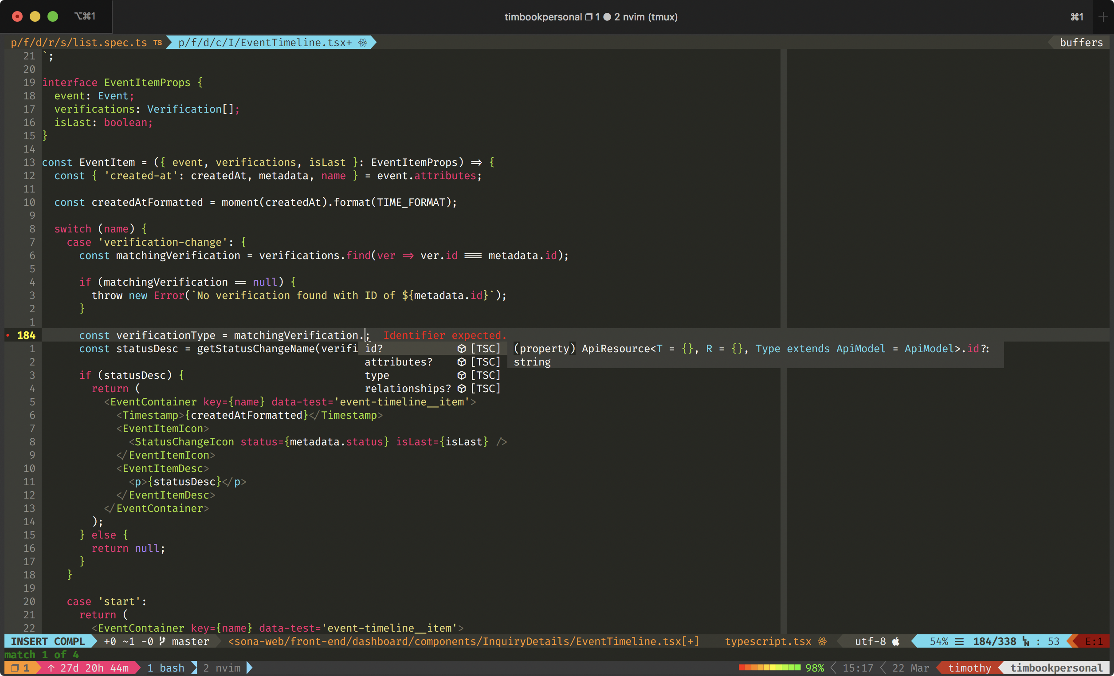
Task: Click the red error dot on line 184
Action: click(8, 335)
